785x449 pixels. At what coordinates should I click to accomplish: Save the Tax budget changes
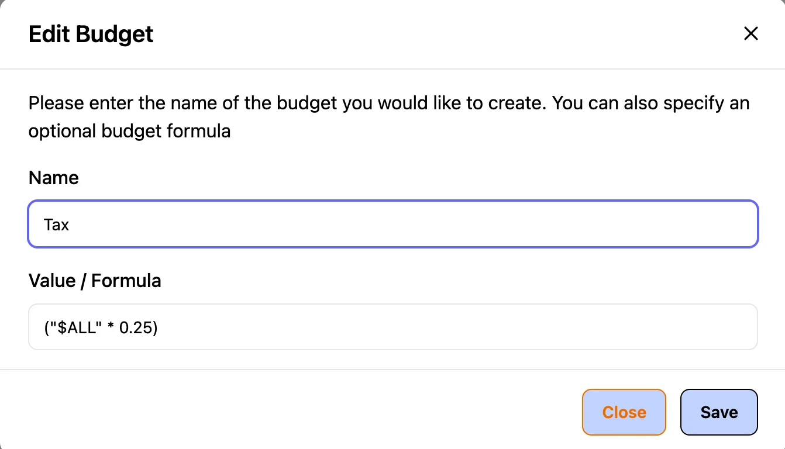719,412
